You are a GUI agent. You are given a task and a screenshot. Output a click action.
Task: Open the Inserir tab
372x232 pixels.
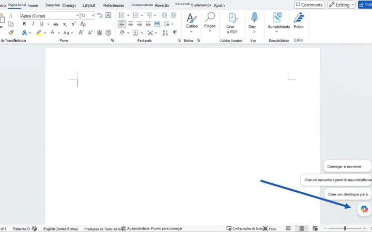pos(33,6)
